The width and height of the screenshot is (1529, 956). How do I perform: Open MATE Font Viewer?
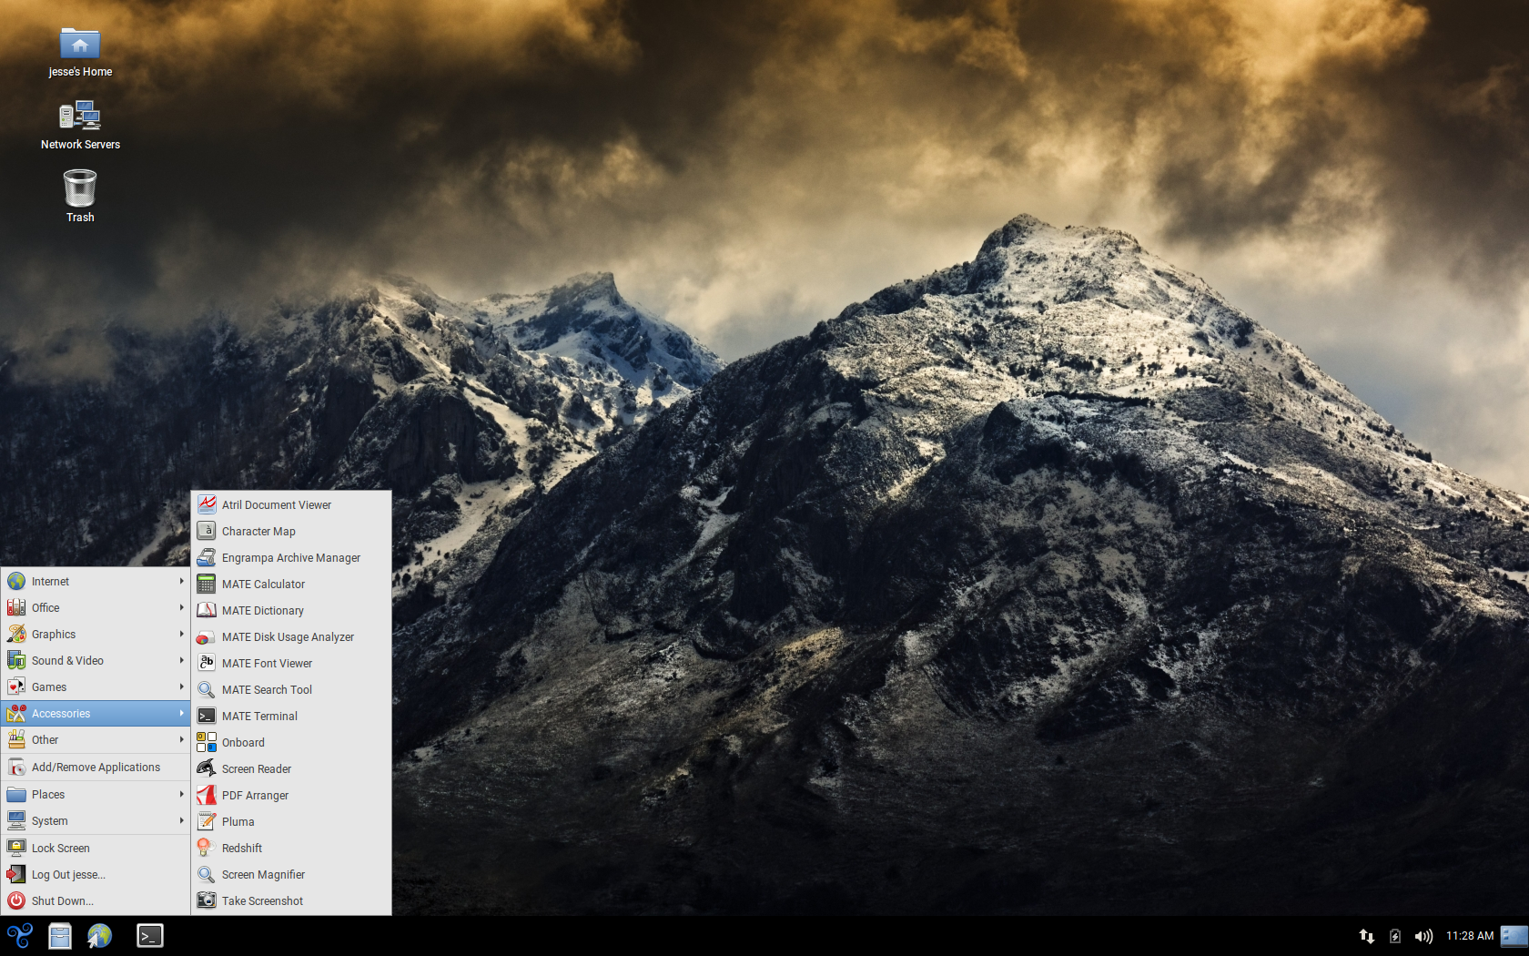click(291, 664)
